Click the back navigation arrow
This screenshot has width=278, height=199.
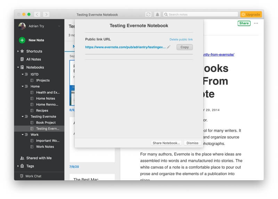[x=37, y=14]
